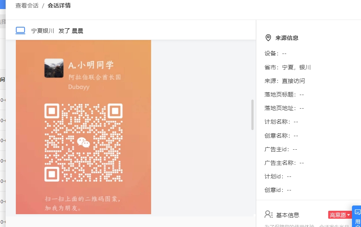This screenshot has width=361, height=227.
Task: Click the A.小明同学 name on the card
Action: point(91,65)
